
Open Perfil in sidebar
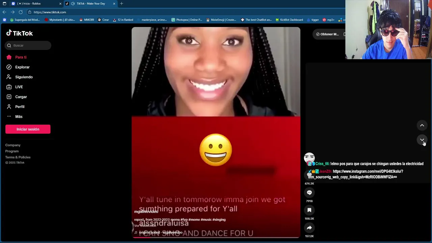point(15,107)
